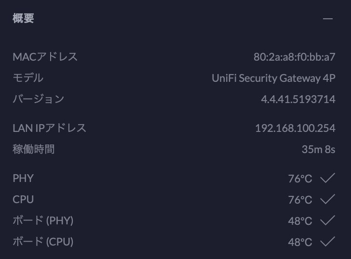Screen dimensions: 351x259
Task: Select the MAC address 80:2a:a8:f0:bb:a7
Action: 295,57
